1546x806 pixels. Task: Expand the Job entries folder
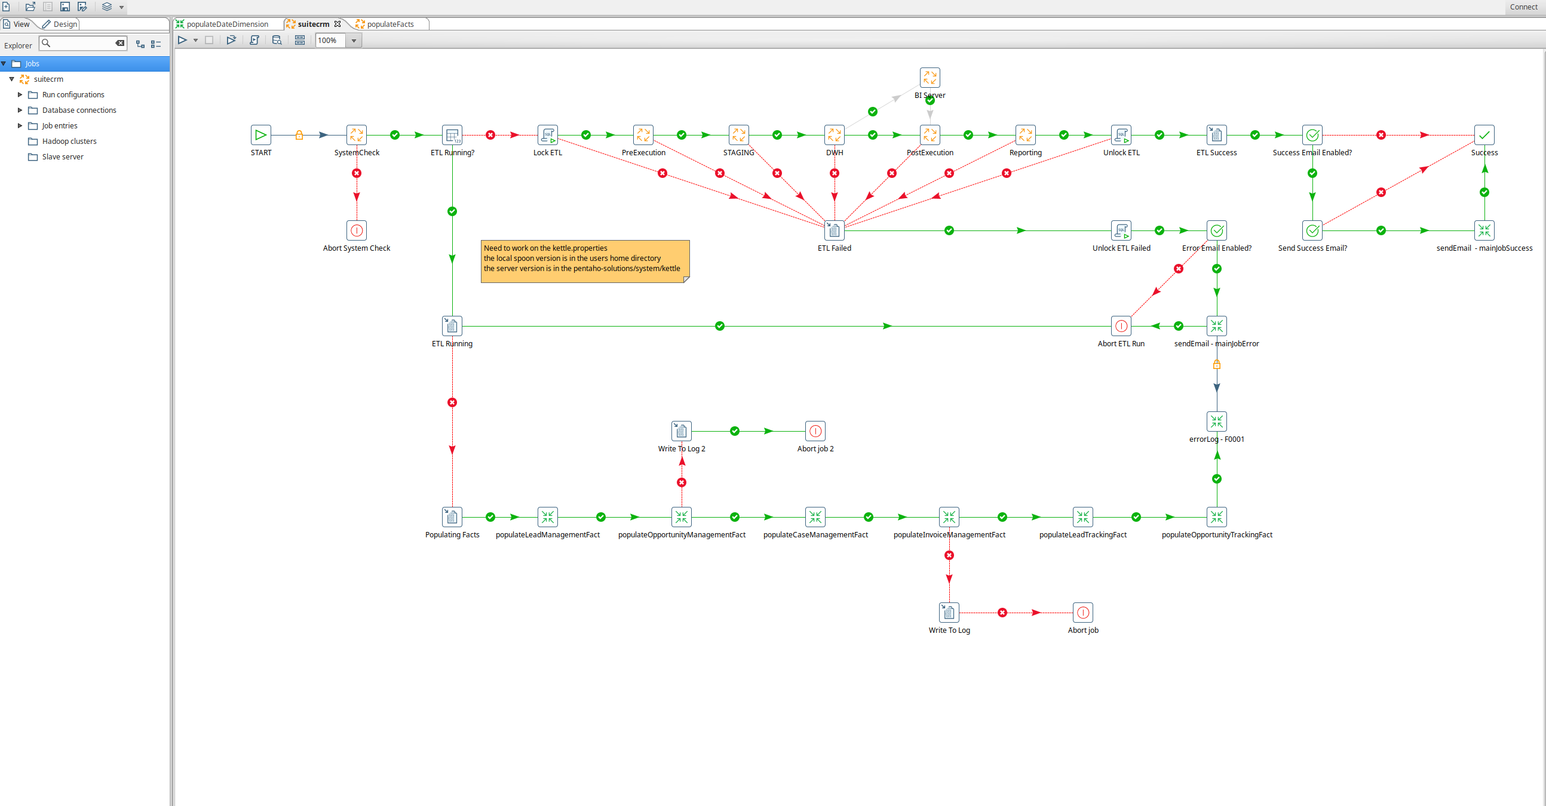20,126
